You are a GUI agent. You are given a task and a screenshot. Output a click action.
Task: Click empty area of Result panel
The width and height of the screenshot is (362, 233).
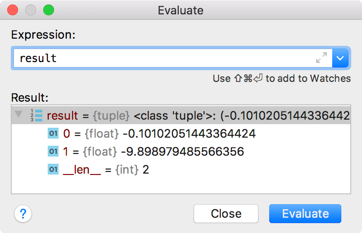click(x=181, y=186)
